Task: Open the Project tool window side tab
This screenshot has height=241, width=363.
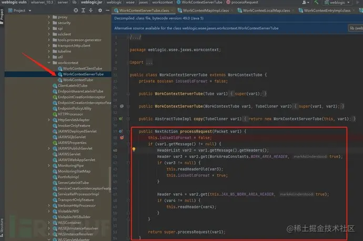Action: (x=2, y=16)
